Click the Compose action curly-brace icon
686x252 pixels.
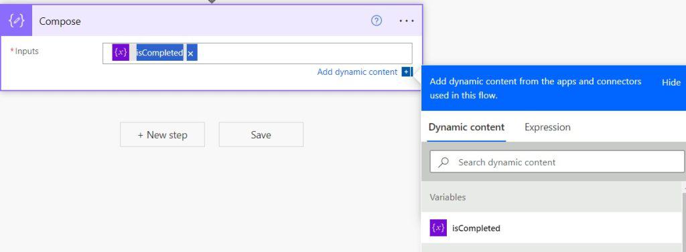coord(16,21)
